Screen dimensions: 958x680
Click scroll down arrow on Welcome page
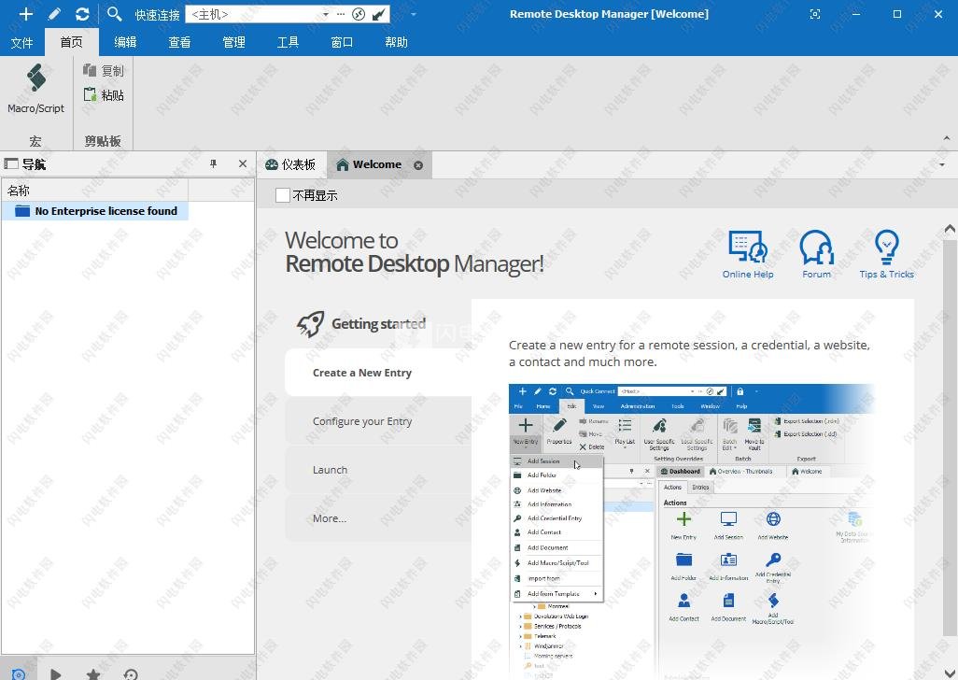pos(950,672)
